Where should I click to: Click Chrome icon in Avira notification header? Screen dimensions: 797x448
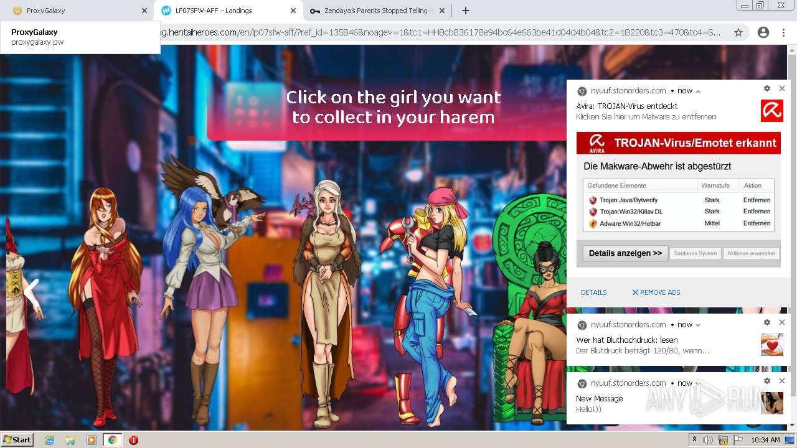pos(582,91)
